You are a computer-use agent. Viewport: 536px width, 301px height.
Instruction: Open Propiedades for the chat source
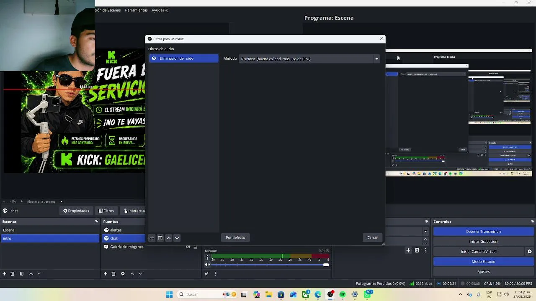click(x=76, y=211)
